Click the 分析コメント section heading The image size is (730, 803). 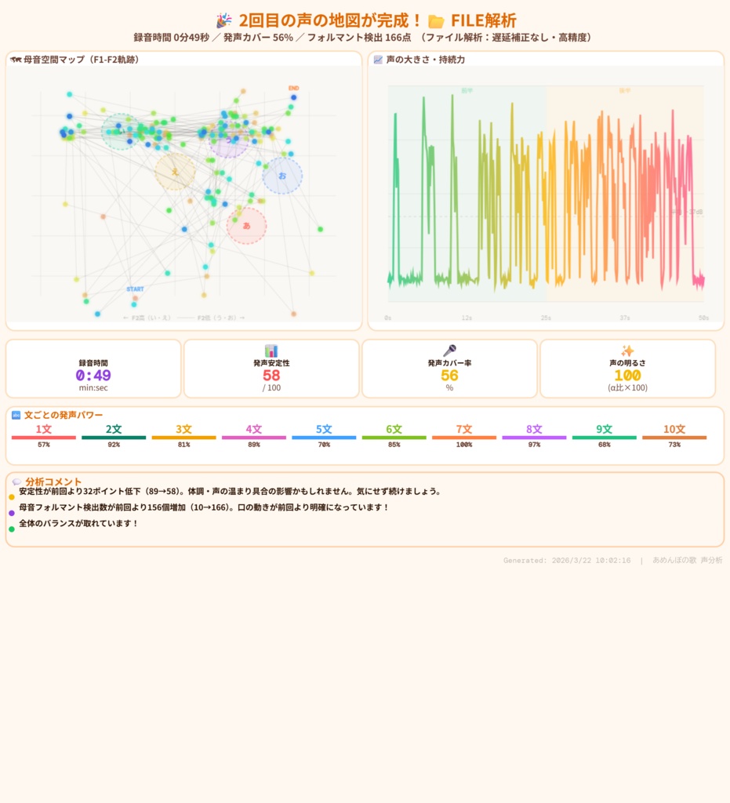(x=53, y=482)
